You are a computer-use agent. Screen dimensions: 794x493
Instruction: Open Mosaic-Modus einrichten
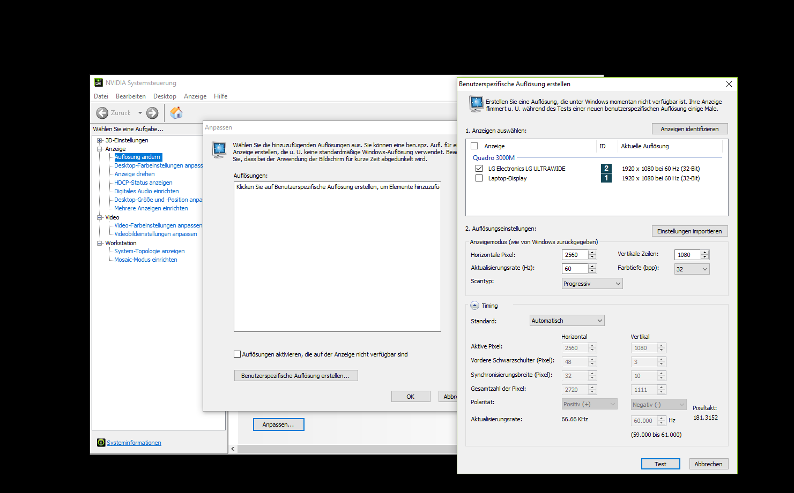[x=146, y=260]
